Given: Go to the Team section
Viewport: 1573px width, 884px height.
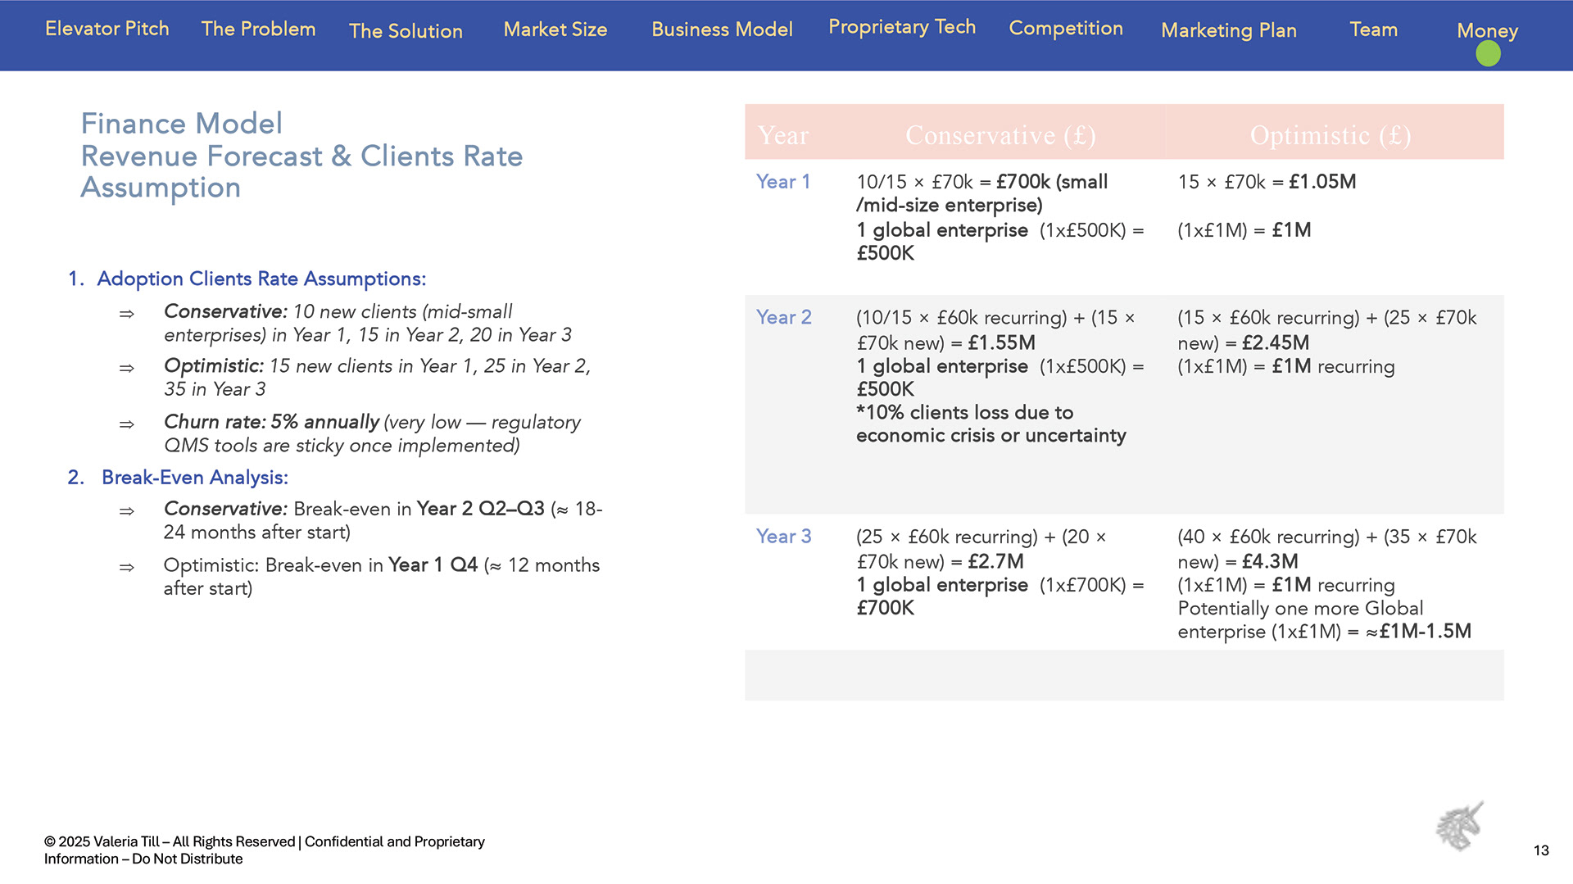Looking at the screenshot, I should (1374, 29).
